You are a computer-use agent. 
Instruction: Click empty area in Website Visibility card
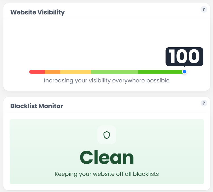85,40
